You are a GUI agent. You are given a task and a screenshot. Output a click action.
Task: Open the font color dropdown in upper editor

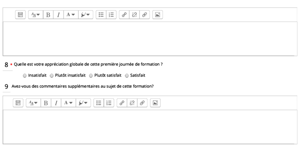[71, 15]
